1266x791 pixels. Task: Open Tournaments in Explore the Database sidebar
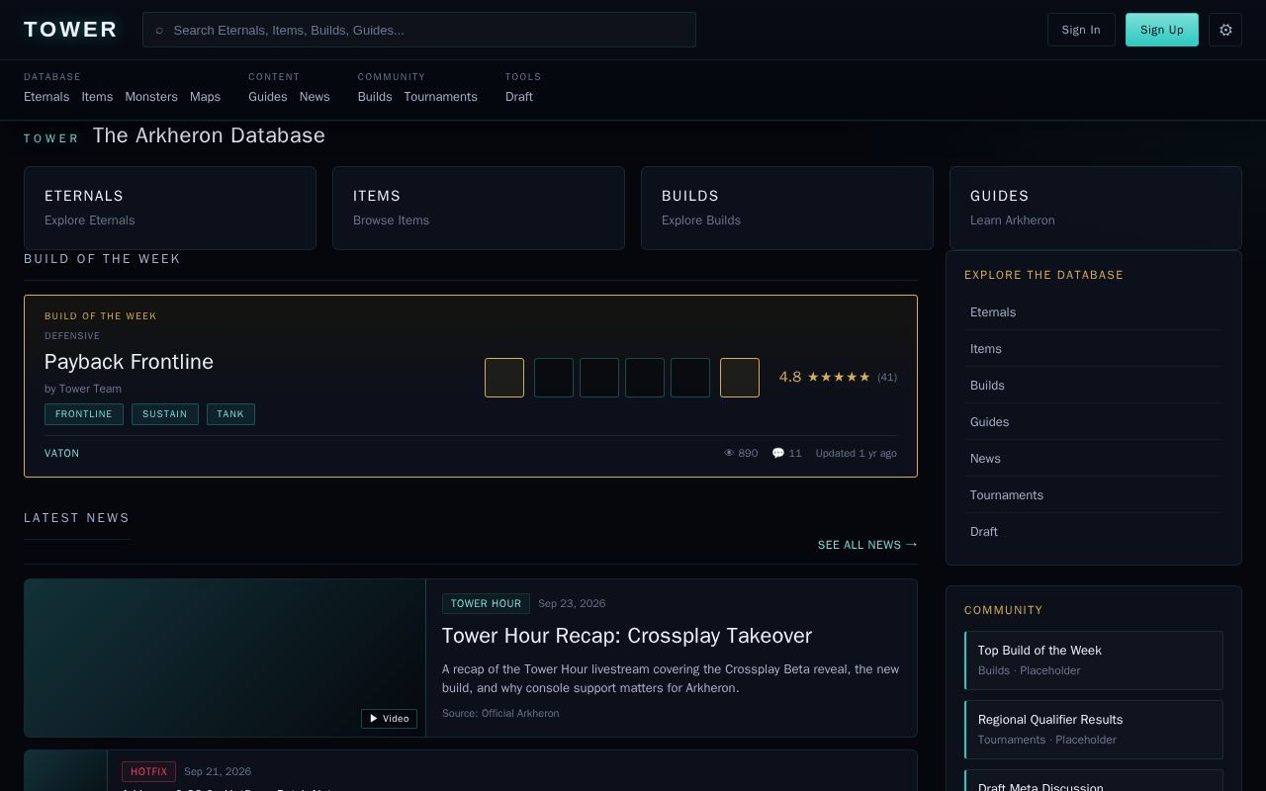pyautogui.click(x=1094, y=495)
